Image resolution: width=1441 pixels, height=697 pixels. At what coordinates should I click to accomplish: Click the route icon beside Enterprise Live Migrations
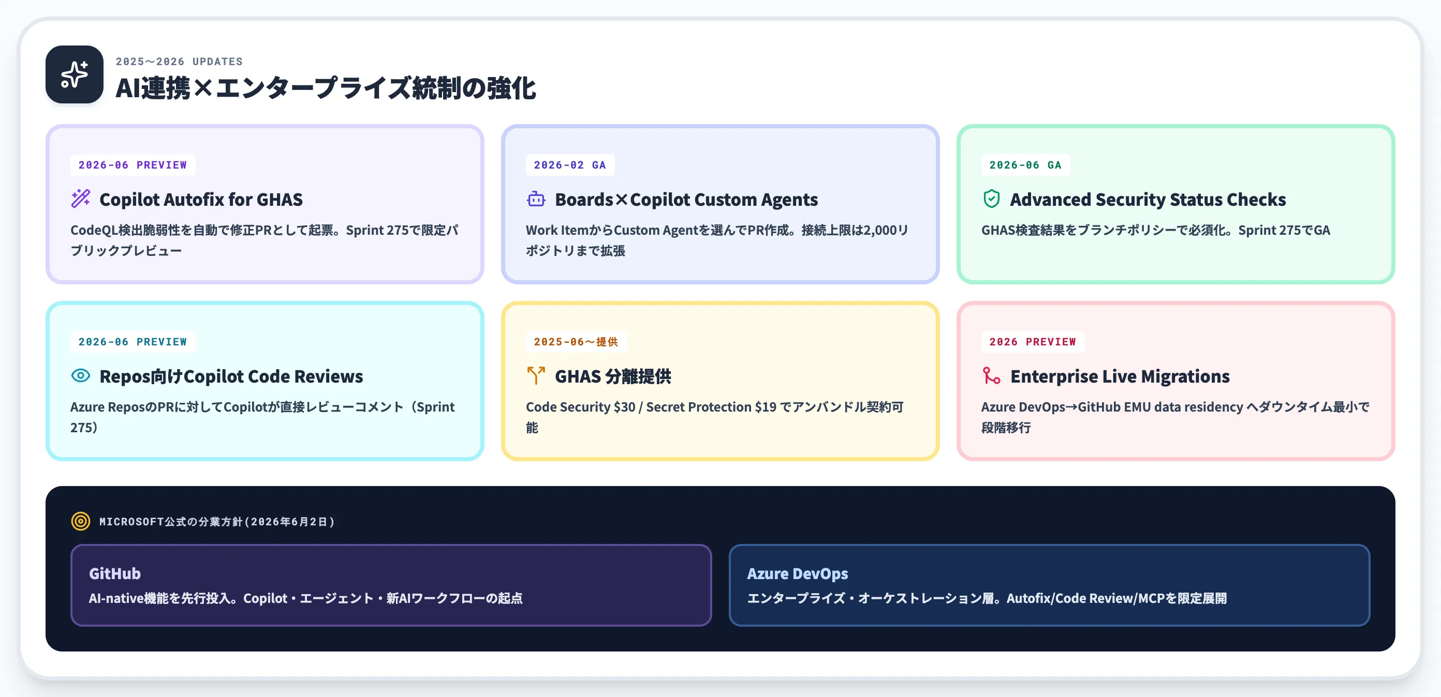coord(991,375)
